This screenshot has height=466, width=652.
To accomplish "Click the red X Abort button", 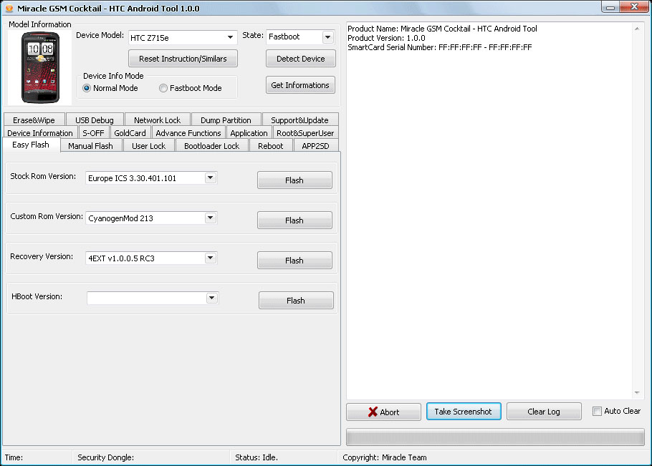I will [383, 412].
